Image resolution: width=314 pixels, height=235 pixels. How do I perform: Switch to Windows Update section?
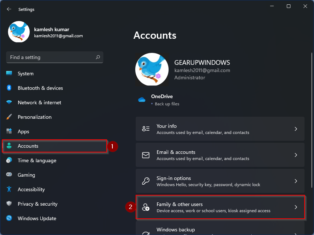tap(37, 218)
